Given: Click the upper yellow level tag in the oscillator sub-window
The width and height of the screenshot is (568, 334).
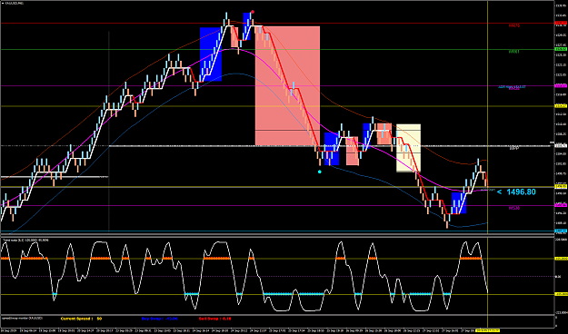Looking at the screenshot, I should coord(561,259).
